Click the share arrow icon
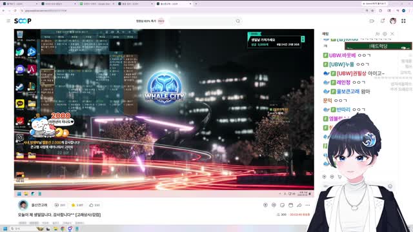This screenshot has height=232, width=413. coord(299,205)
